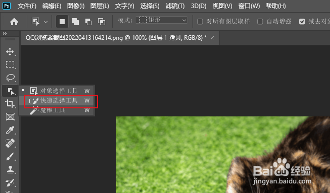
Task: Select the Eyedropper tool
Action: tap(10, 130)
